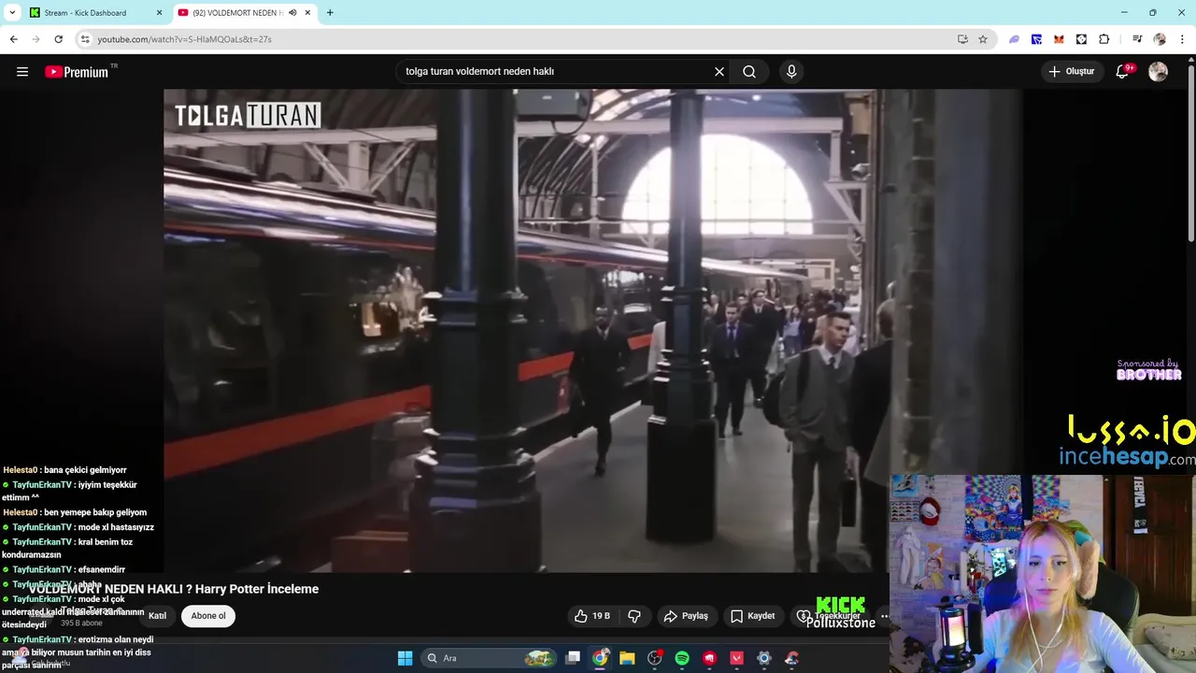Open OBS Studio from taskbar

(x=655, y=658)
